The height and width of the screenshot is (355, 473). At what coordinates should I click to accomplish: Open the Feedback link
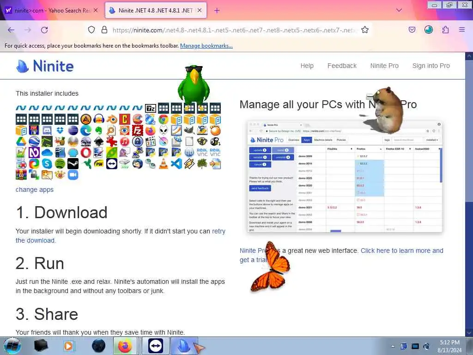click(x=342, y=66)
